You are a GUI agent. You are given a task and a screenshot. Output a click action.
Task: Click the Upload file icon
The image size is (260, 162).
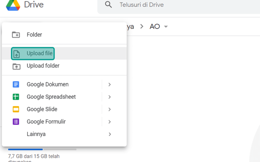tap(17, 54)
